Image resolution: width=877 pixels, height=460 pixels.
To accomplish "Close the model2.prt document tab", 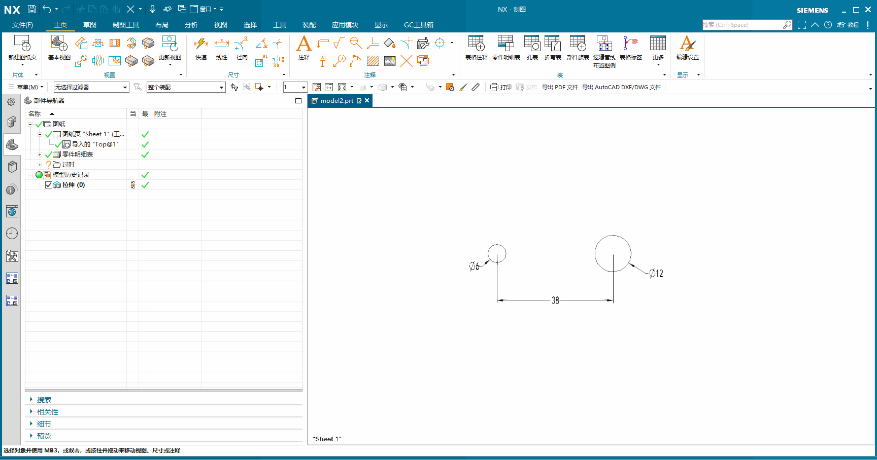I will point(367,101).
